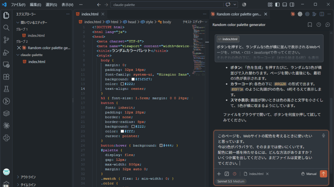The width and height of the screenshot is (334, 187).
Task: Click the microphone icon in the chat input
Action: click(323, 135)
